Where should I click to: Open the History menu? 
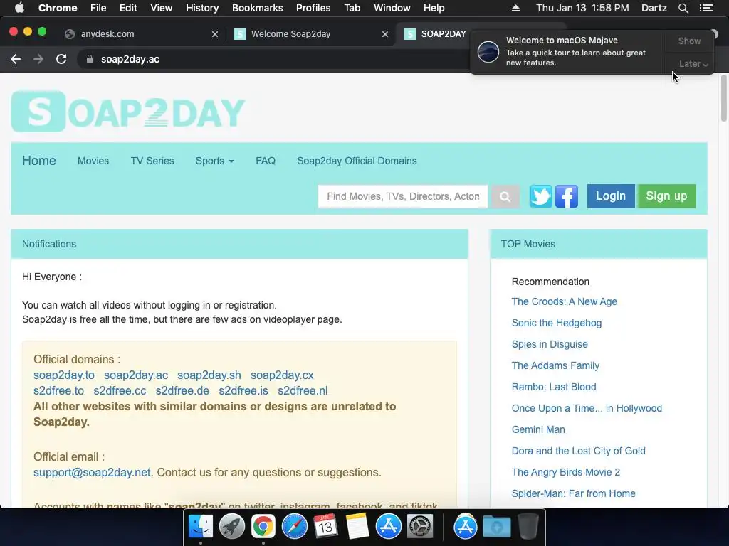click(x=202, y=8)
